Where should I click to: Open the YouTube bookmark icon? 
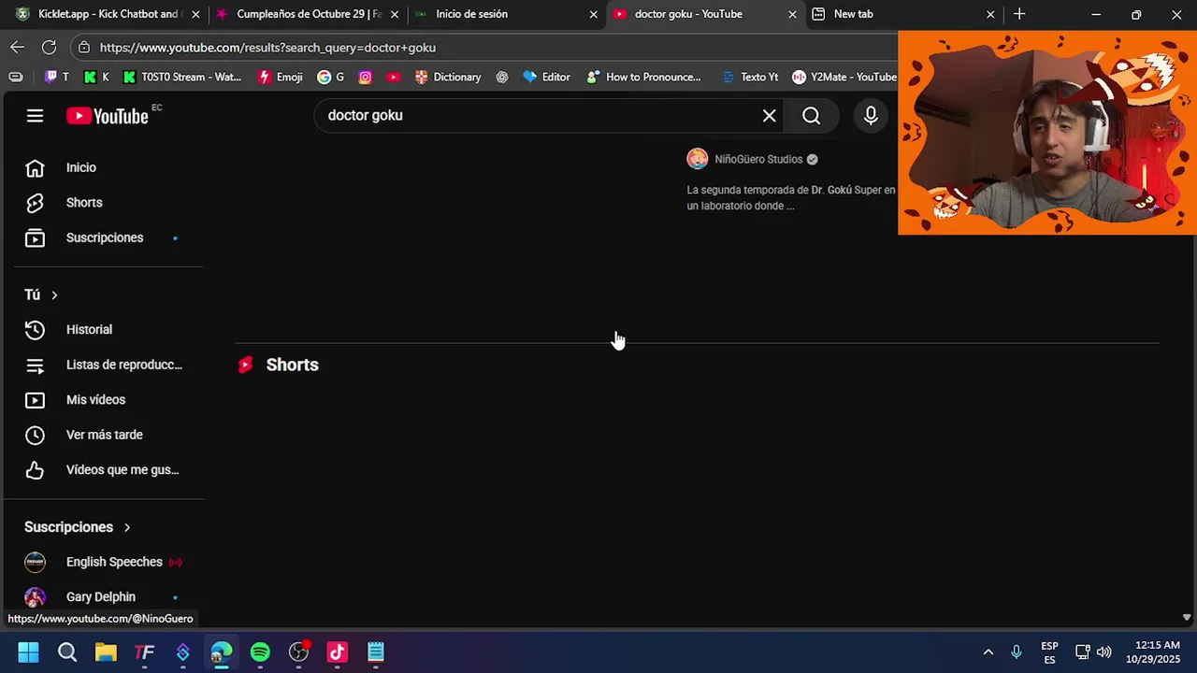(x=394, y=77)
